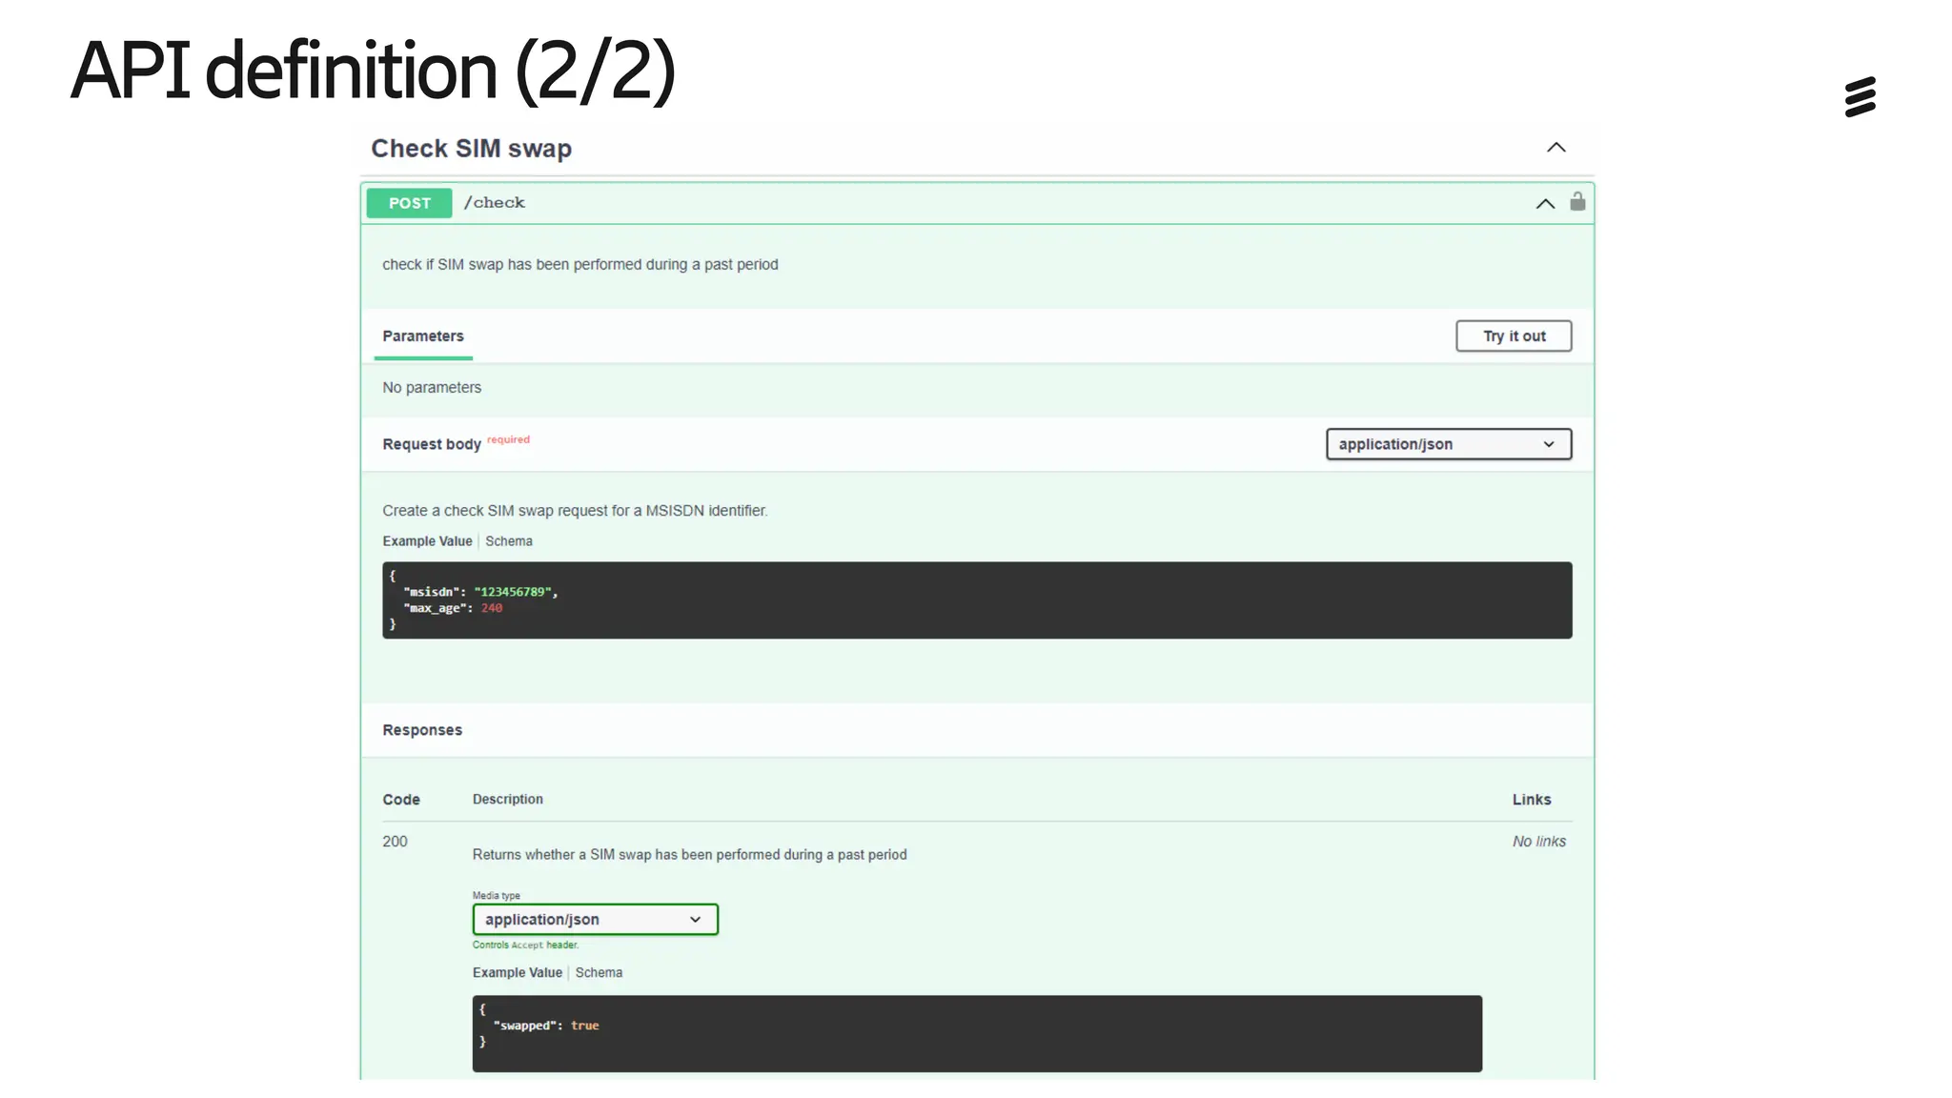Click the Ericsson logo

click(x=1860, y=97)
